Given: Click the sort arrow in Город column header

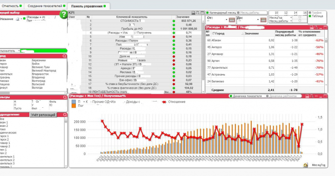Looking at the screenshot, I should pos(242,33).
